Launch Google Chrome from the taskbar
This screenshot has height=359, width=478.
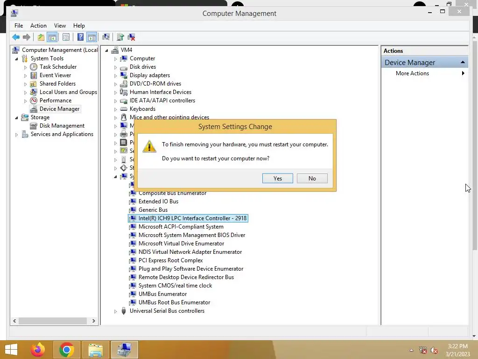tap(66, 350)
